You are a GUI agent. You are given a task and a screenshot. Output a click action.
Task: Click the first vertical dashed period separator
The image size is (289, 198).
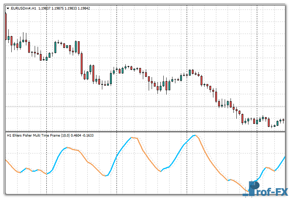[x=47, y=91]
